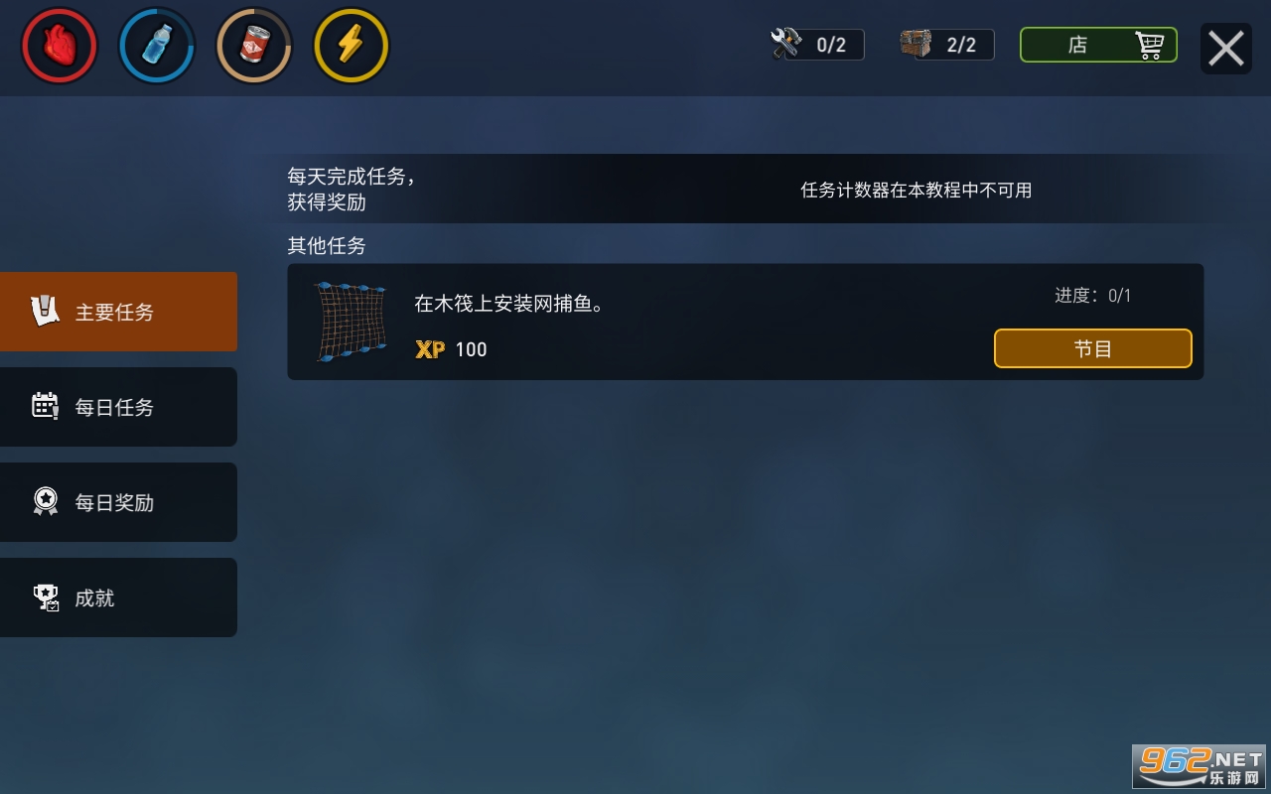The width and height of the screenshot is (1271, 794).
Task: Tap the red heart health indicator
Action: point(60,46)
